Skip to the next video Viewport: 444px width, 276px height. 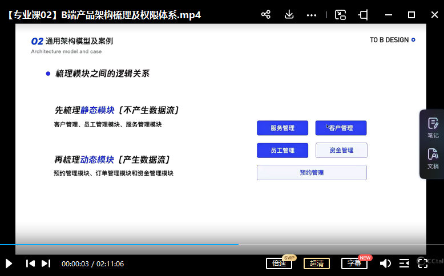(x=46, y=263)
